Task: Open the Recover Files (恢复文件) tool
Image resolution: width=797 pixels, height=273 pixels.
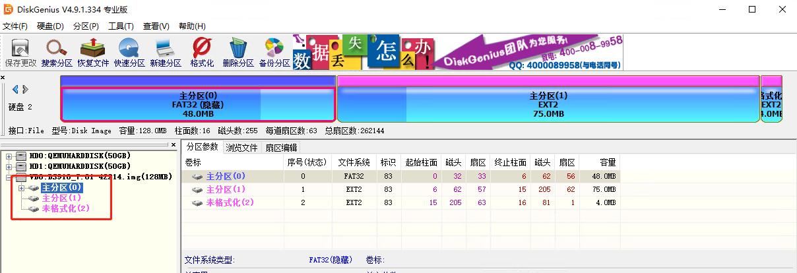Action: [93, 53]
